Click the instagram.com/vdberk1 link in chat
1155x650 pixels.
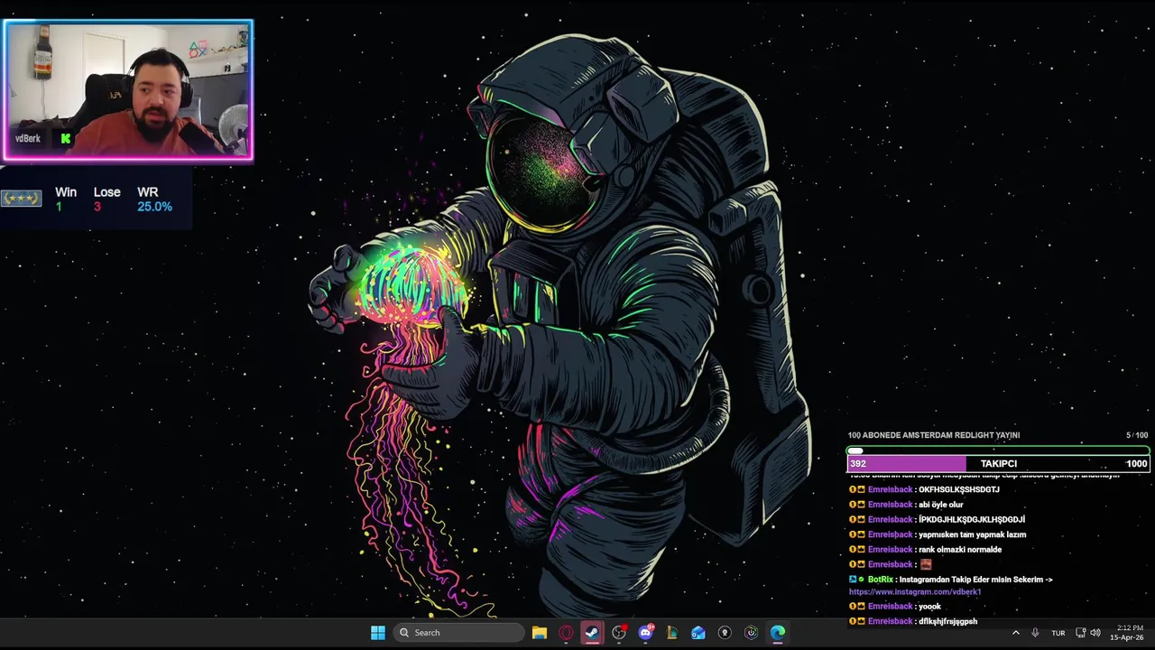(x=915, y=592)
